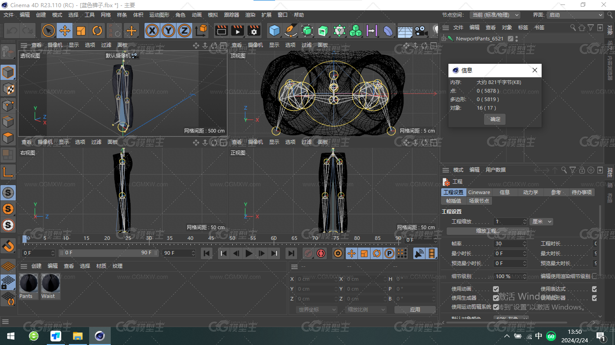Switch to Texture mode checkered cube

click(8, 89)
